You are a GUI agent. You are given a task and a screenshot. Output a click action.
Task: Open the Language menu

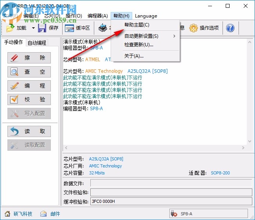pyautogui.click(x=146, y=16)
